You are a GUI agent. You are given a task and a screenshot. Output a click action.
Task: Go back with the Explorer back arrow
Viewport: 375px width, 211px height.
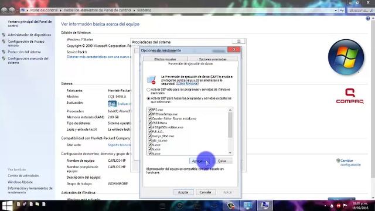4,11
